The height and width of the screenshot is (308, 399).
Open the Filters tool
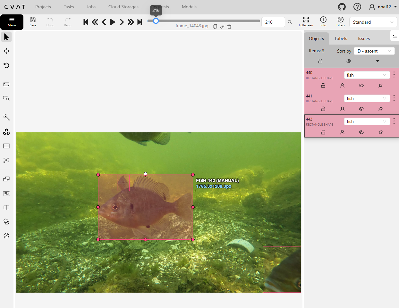[x=341, y=22]
